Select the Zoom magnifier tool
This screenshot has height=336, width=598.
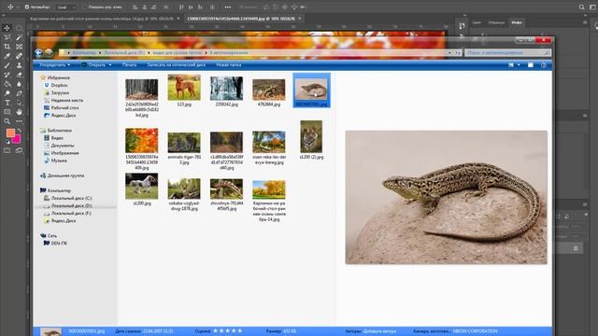click(7, 121)
